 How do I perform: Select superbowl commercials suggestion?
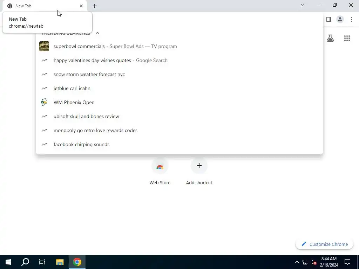[179, 47]
